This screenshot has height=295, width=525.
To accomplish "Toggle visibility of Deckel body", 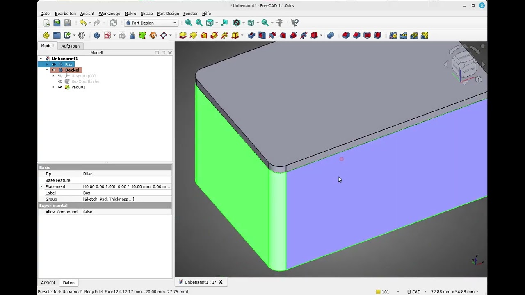I will [x=54, y=70].
